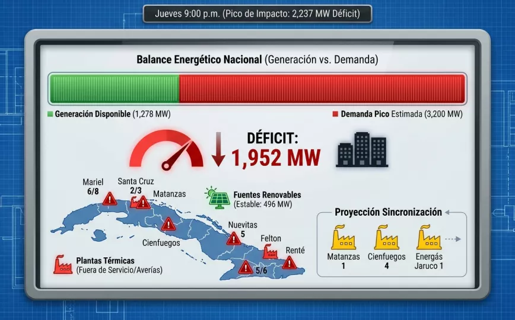This screenshot has width=515, height=320.
Task: Click the 5/6 value on the map
Action: 261,270
